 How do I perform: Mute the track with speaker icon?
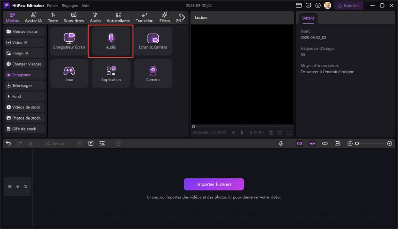pos(25,186)
